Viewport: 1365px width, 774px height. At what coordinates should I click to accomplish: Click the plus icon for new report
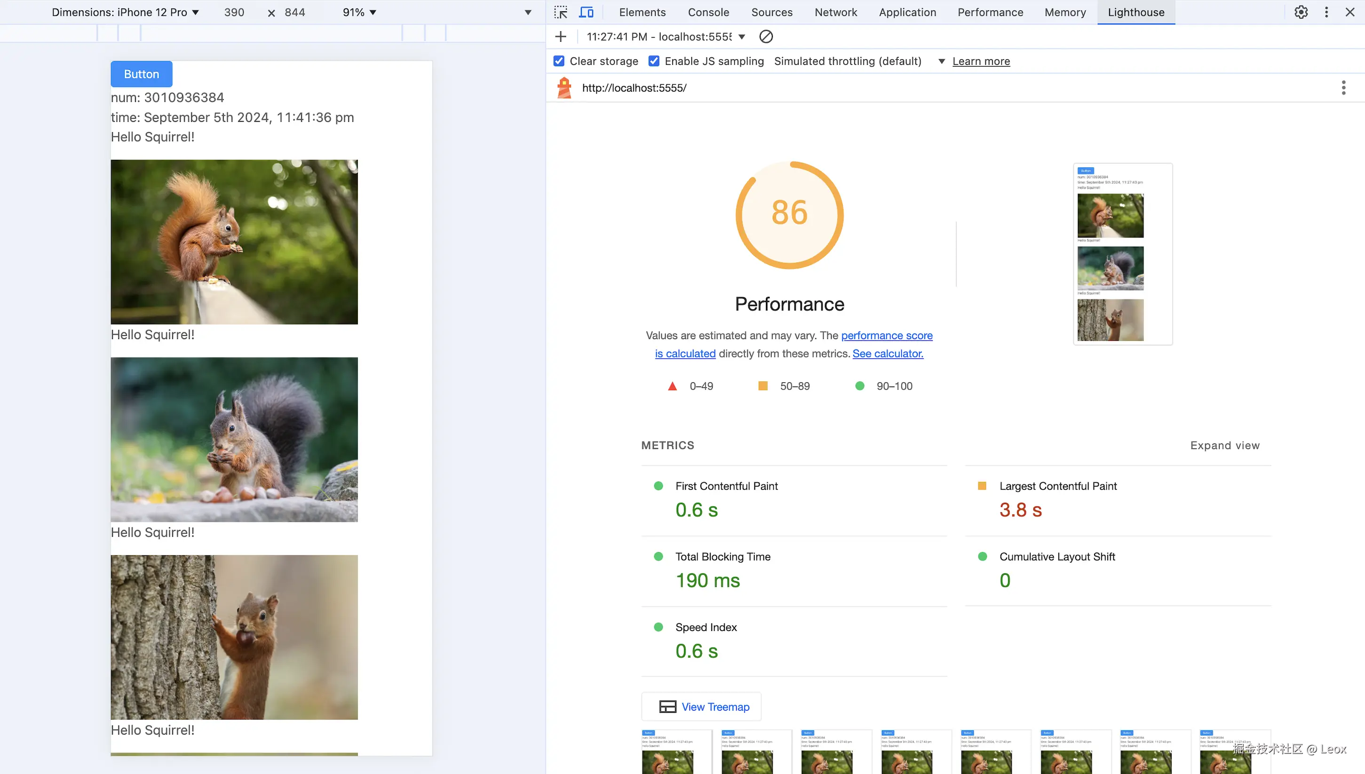click(x=561, y=37)
